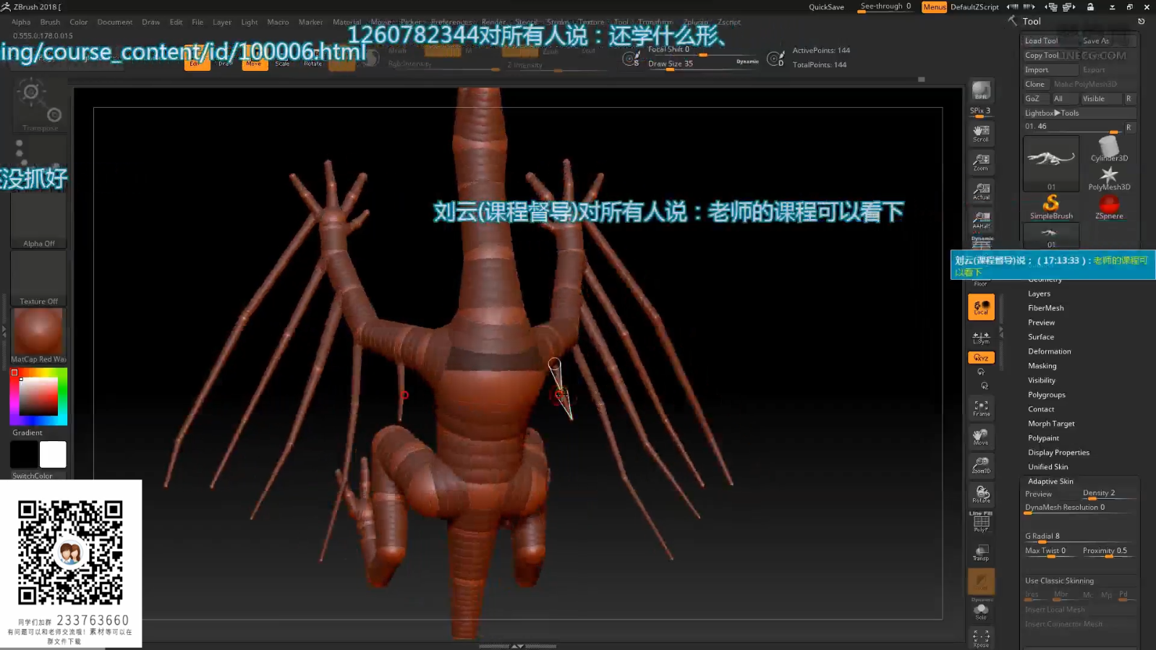Screen dimensions: 1156x650
Task: Open the Document menu
Action: [115, 22]
